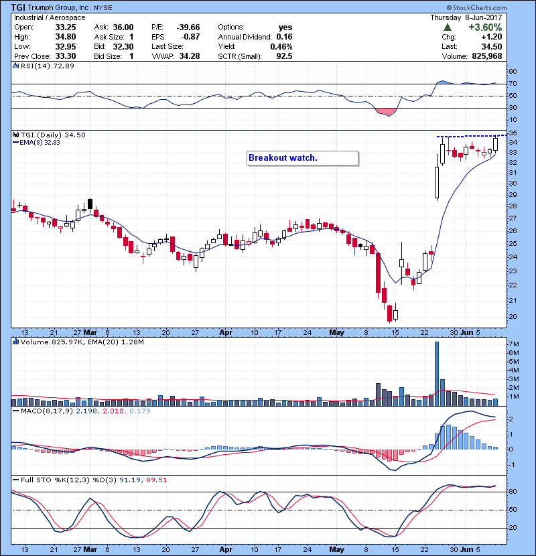Click the High value 34.80
Screen dimensions: 536x556
click(66, 37)
